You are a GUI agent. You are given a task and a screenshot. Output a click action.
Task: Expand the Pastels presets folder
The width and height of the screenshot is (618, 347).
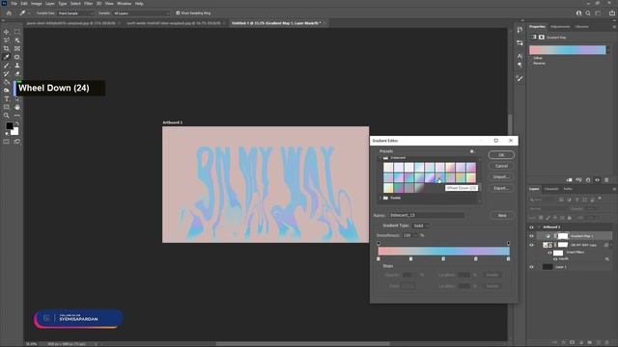pyautogui.click(x=380, y=198)
